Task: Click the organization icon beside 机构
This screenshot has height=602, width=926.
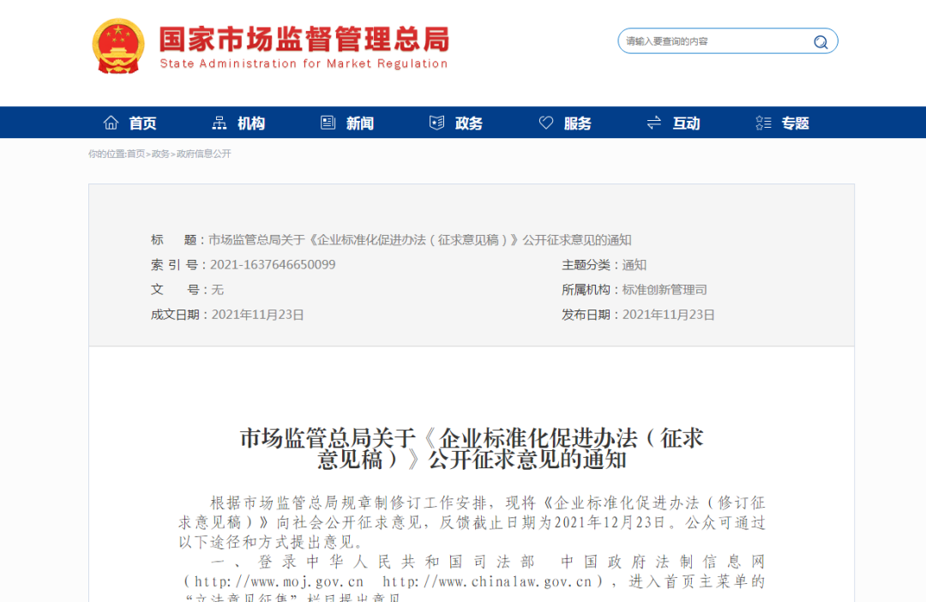Action: click(219, 122)
